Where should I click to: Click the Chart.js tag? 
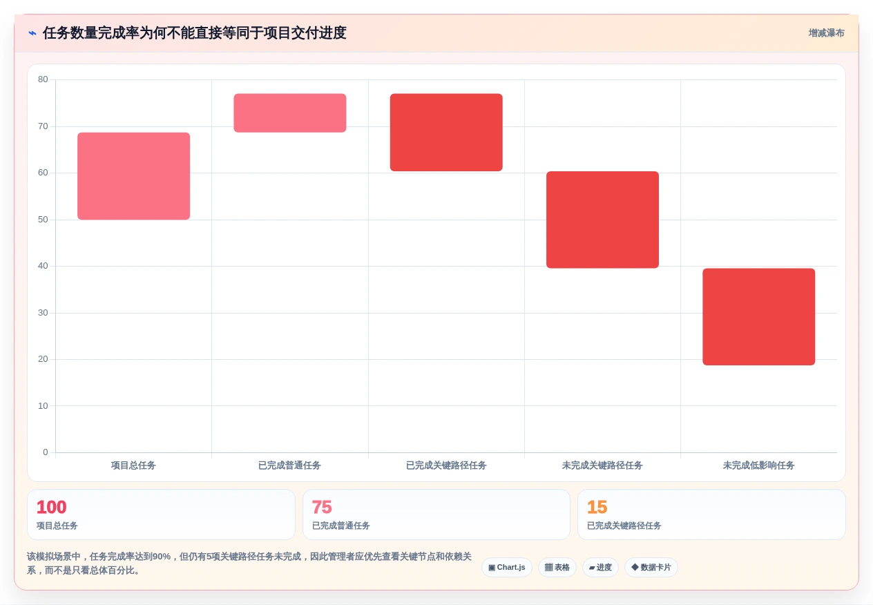[x=507, y=568]
